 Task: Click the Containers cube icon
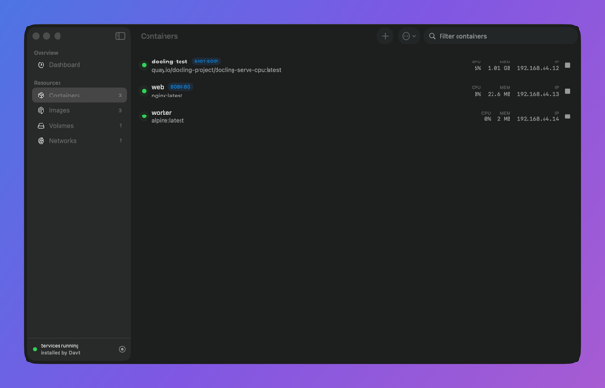click(41, 95)
